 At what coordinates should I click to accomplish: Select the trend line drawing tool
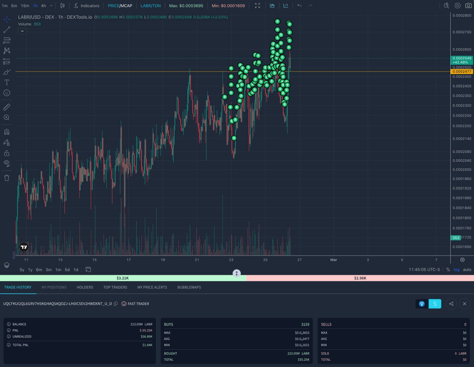click(7, 30)
